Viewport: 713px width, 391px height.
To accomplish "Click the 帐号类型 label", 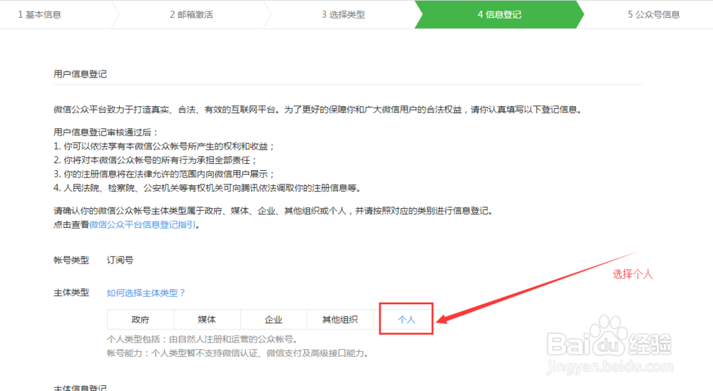I will point(71,260).
